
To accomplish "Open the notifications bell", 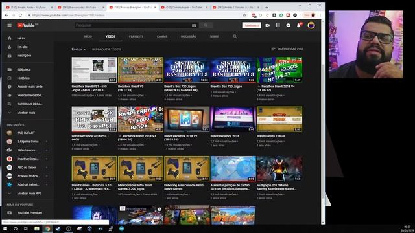I will point(299,25).
